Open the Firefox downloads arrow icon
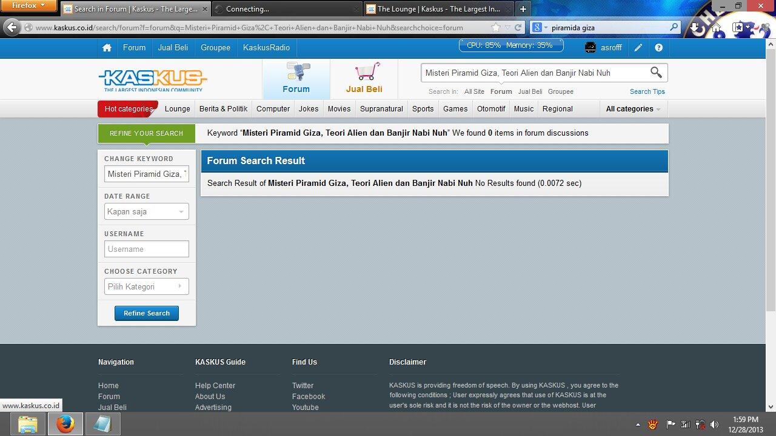 click(x=696, y=28)
